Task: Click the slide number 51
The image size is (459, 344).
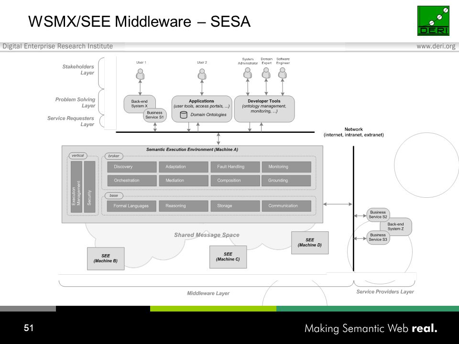Action: (29, 328)
